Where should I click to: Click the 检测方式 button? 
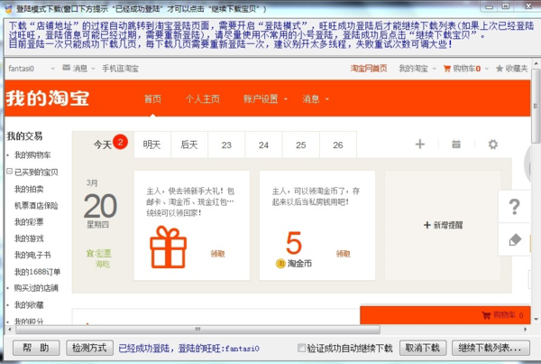tap(89, 348)
